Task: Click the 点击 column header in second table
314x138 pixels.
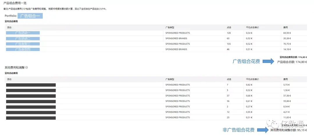Action: pyautogui.click(x=229, y=79)
